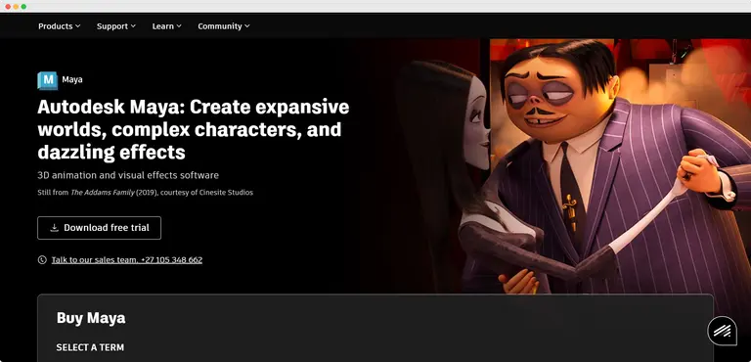The width and height of the screenshot is (751, 362).
Task: Click the SELECT A TERM label
Action: (90, 347)
